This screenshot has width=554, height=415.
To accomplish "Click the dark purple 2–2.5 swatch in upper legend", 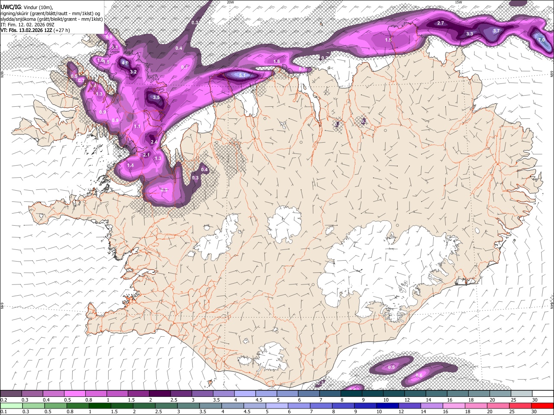I will 160,394.
